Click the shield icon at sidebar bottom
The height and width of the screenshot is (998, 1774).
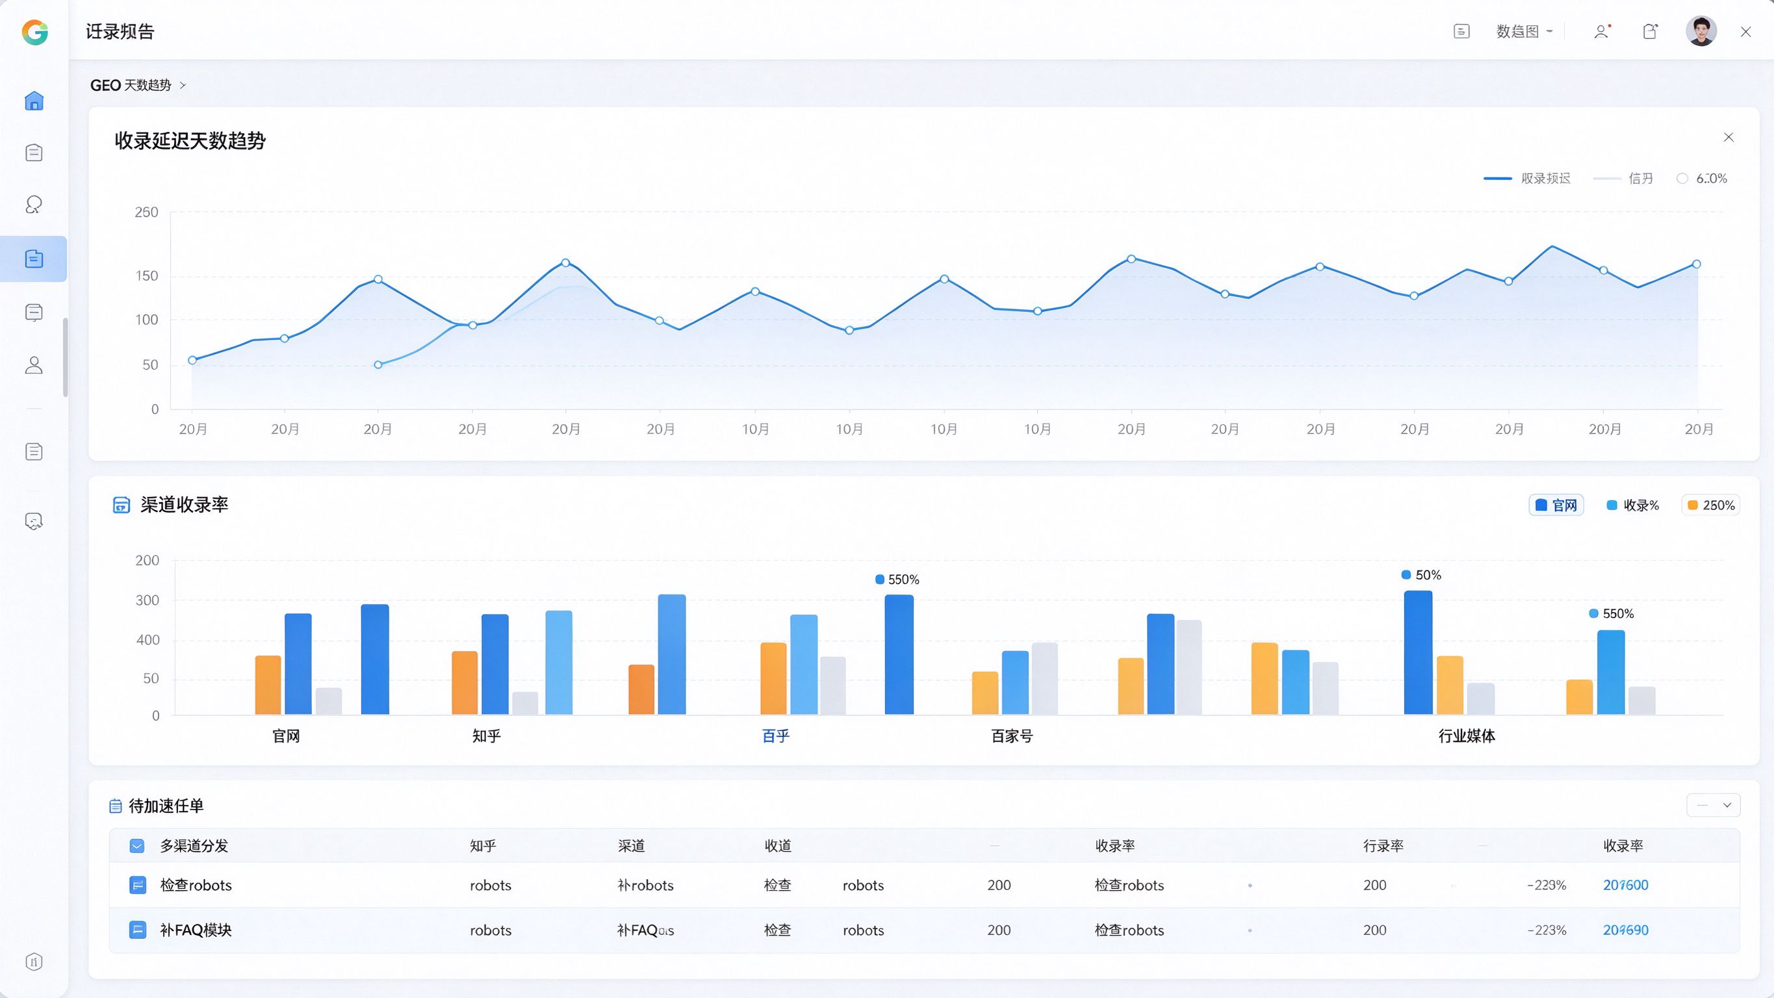pyautogui.click(x=34, y=962)
